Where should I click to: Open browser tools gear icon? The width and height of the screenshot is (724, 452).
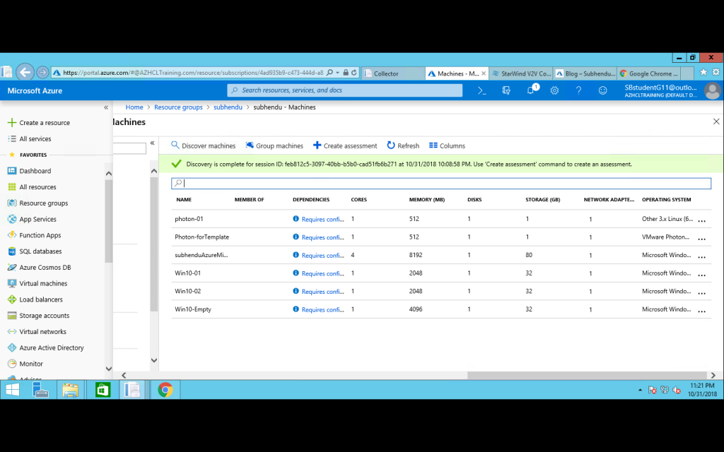click(716, 72)
